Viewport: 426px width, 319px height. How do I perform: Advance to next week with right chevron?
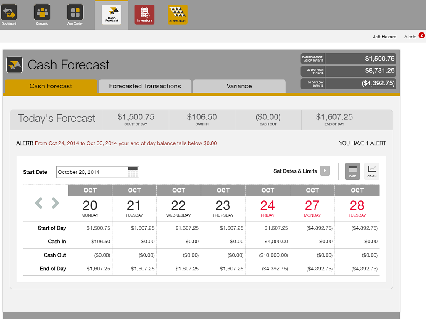[x=55, y=203]
